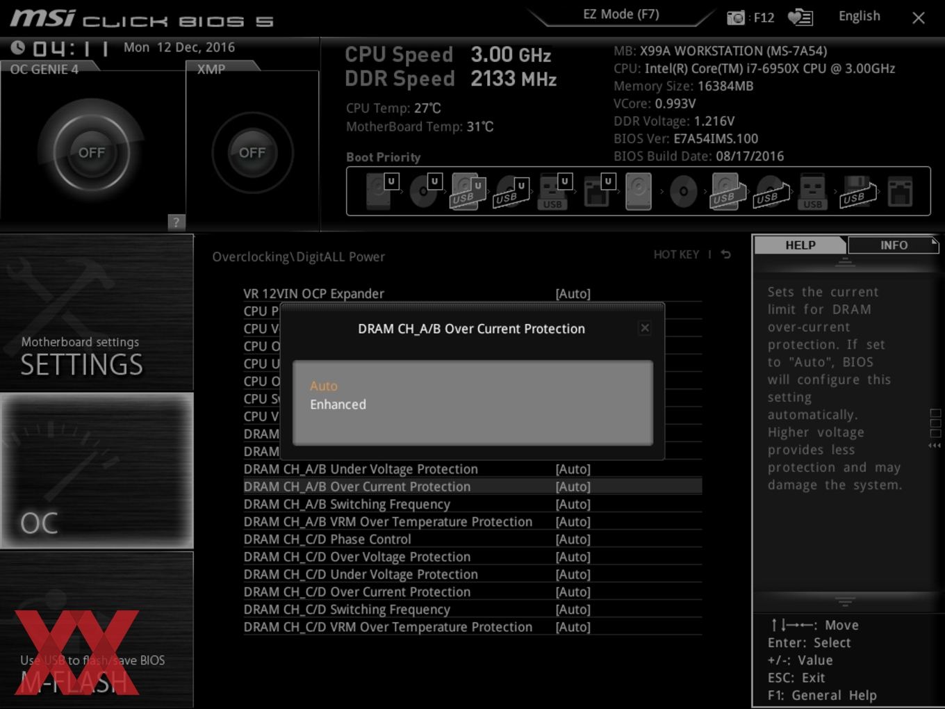Open DRAM CH_C/D Over Current Protection [Auto] value

pyautogui.click(x=573, y=592)
